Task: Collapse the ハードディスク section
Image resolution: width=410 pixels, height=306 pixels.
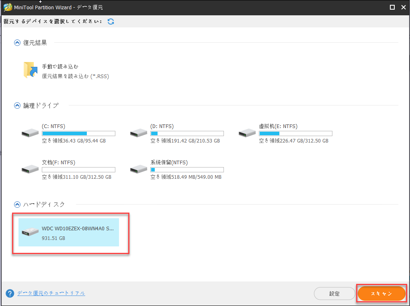Action: tap(17, 204)
